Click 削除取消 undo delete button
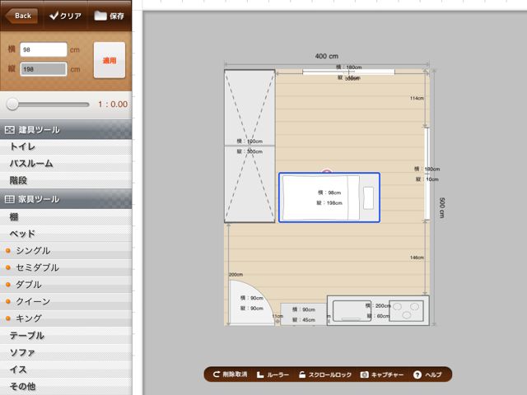Viewport: 527px width, 395px height. coord(231,374)
